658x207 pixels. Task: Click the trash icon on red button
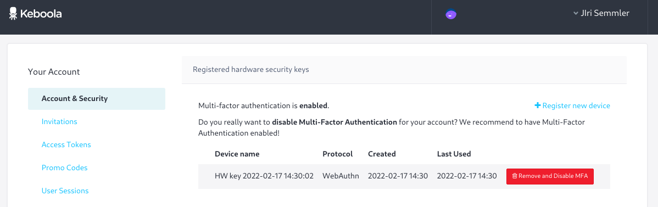(515, 176)
